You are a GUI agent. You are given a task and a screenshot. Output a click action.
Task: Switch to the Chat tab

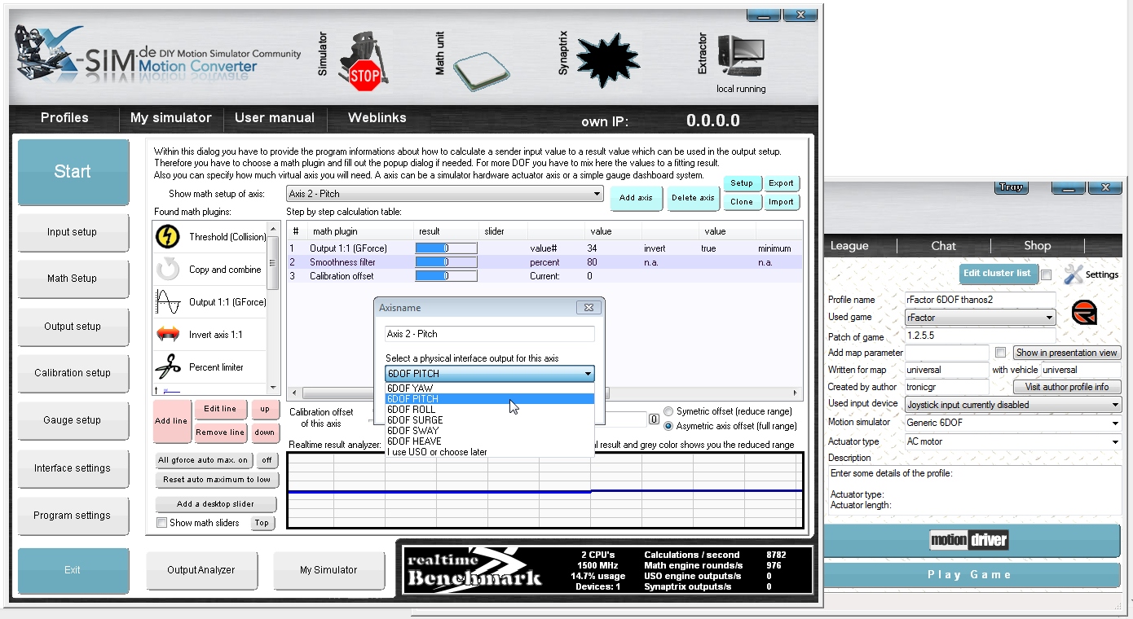(x=943, y=245)
